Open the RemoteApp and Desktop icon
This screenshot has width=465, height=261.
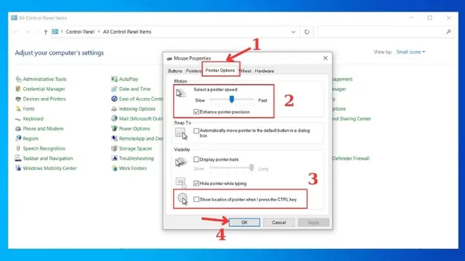[x=114, y=138]
